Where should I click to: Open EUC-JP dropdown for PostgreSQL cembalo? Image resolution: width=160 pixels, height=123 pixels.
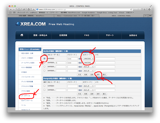pyautogui.click(x=88, y=86)
